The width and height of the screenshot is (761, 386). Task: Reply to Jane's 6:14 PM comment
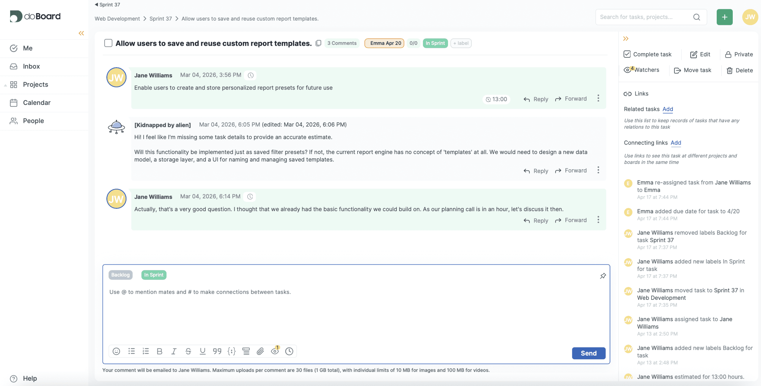[536, 220]
